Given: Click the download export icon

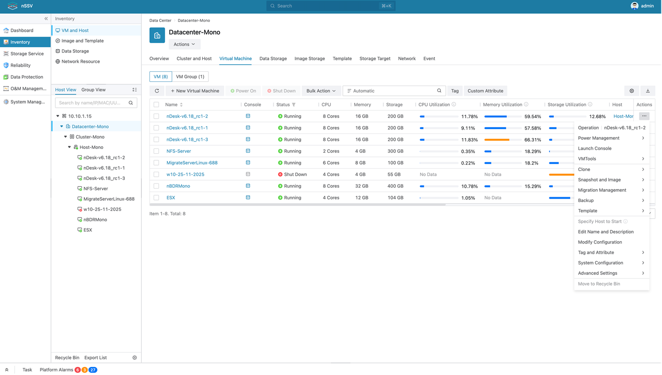Looking at the screenshot, I should tap(648, 91).
